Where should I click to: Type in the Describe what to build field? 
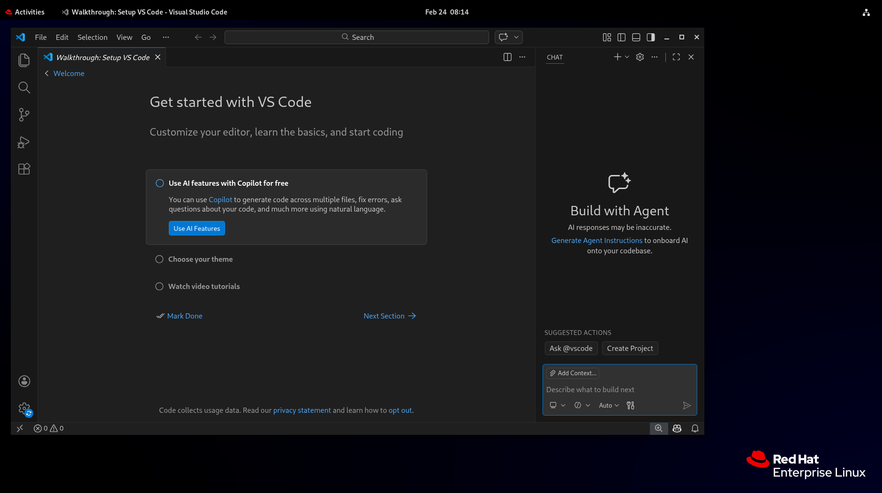point(610,390)
